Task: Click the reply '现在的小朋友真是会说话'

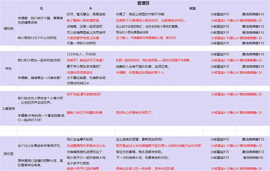Action: (x=132, y=32)
